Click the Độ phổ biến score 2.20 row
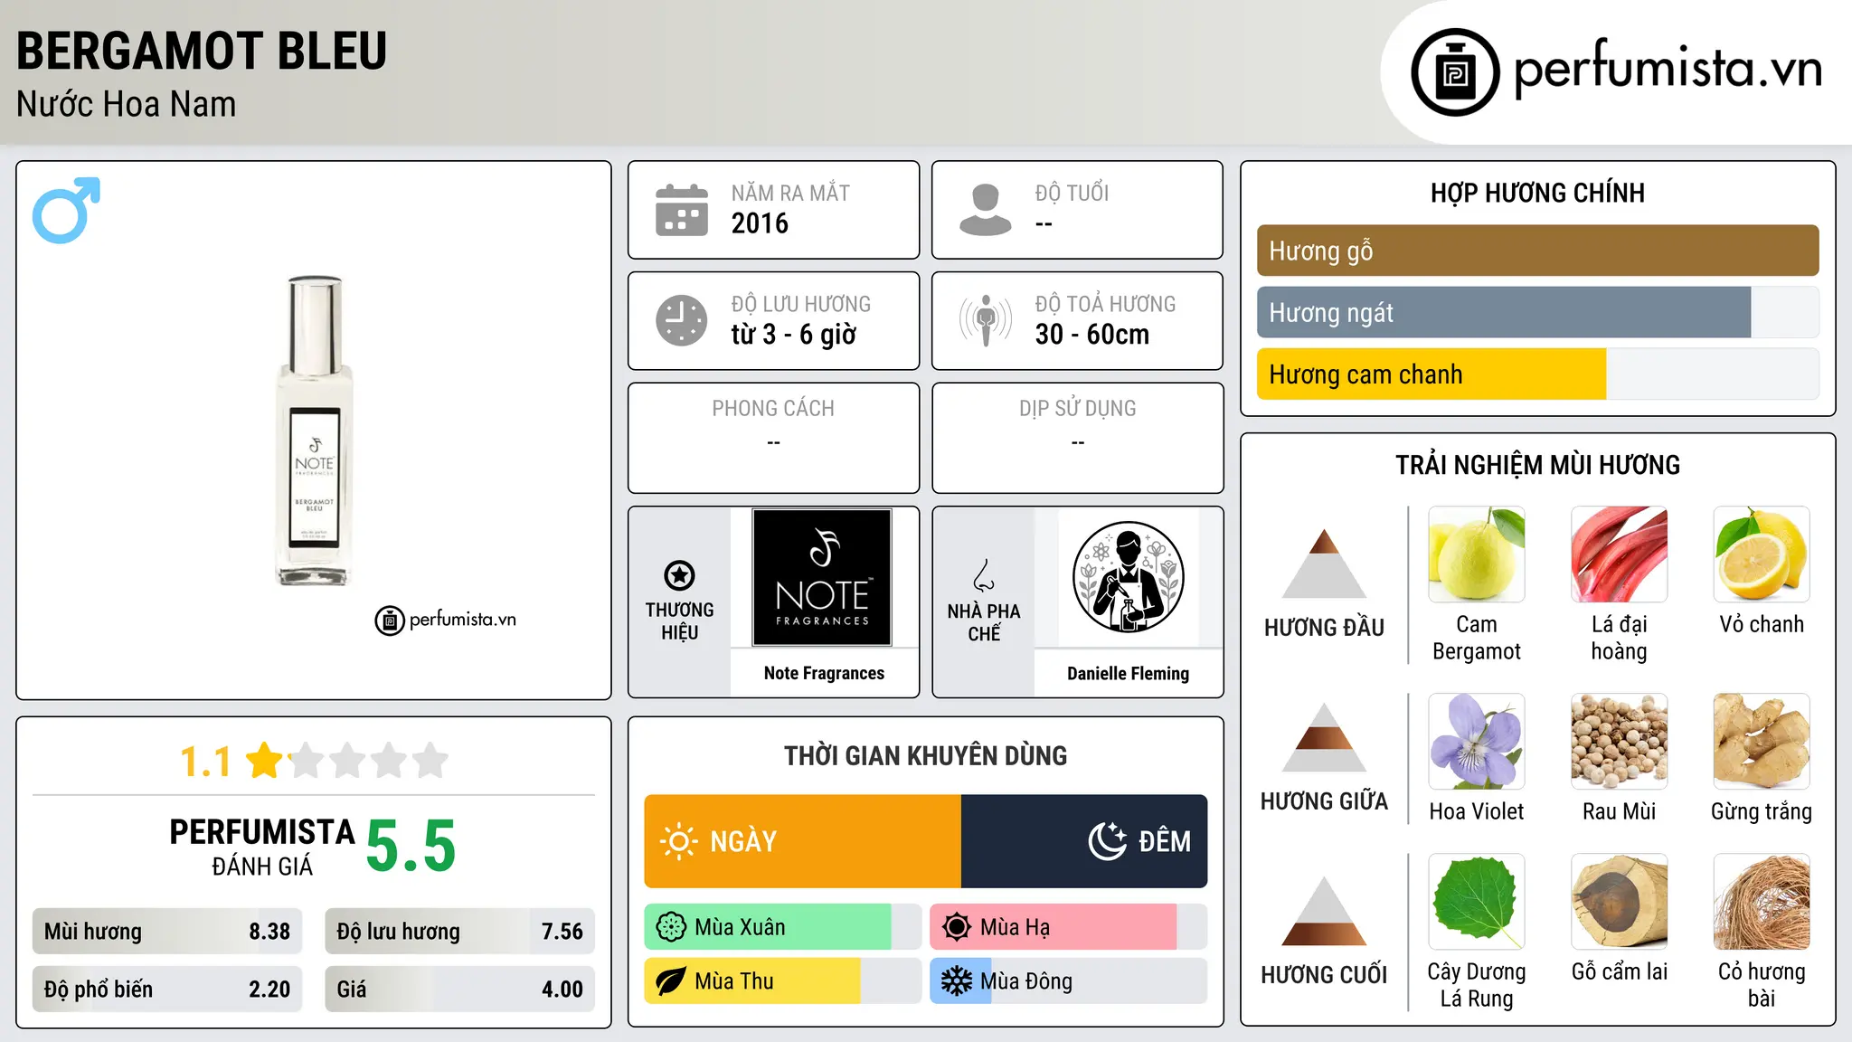Viewport: 1852px width, 1042px height. tap(167, 990)
